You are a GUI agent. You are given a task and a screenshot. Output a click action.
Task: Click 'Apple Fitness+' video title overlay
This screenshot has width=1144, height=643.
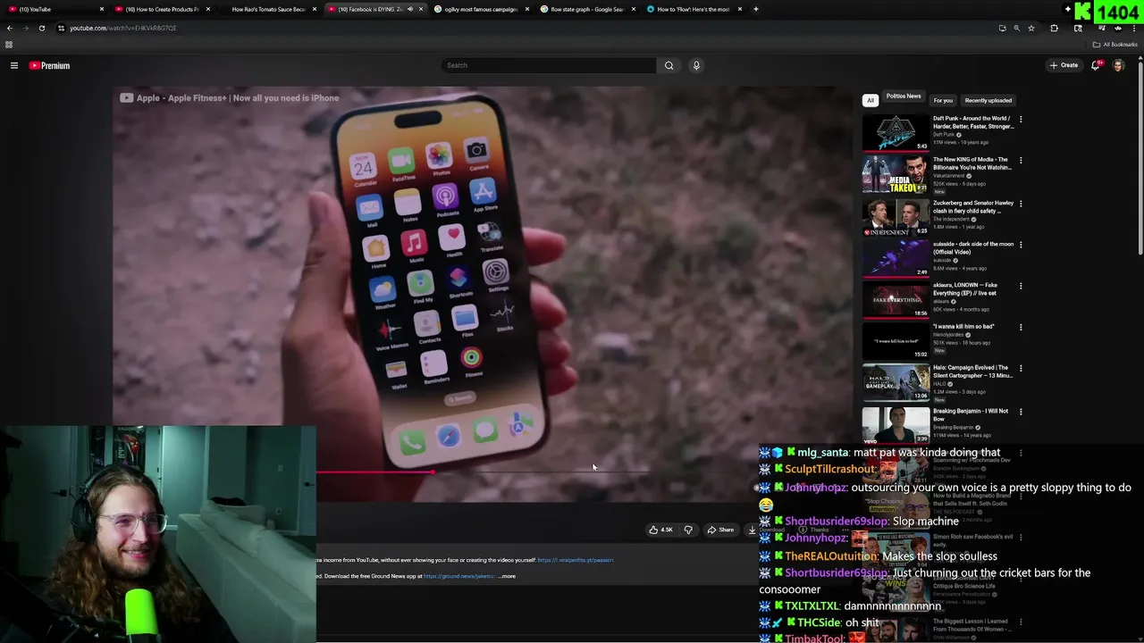(238, 98)
